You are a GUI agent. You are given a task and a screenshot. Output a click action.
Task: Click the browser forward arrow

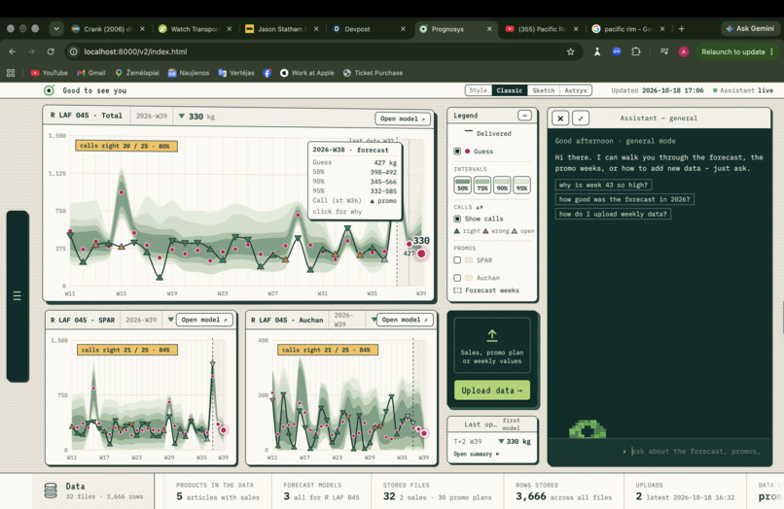pos(31,51)
